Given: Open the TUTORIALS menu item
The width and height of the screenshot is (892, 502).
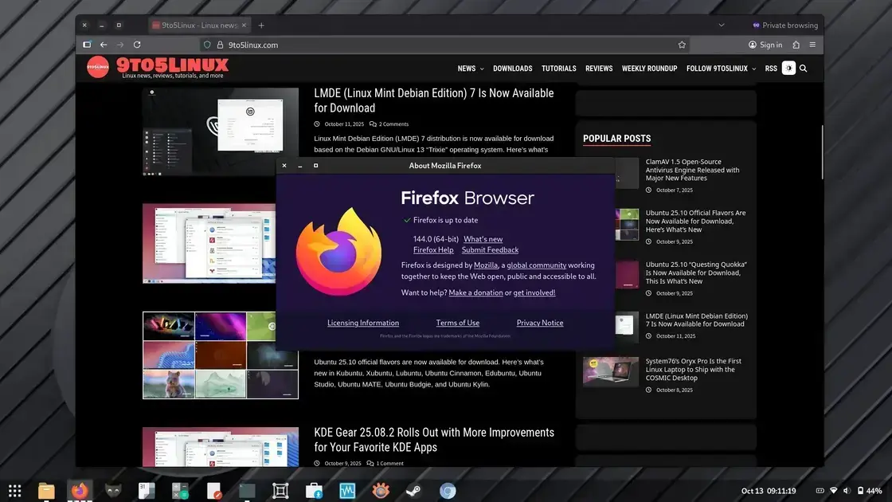Looking at the screenshot, I should tap(558, 69).
